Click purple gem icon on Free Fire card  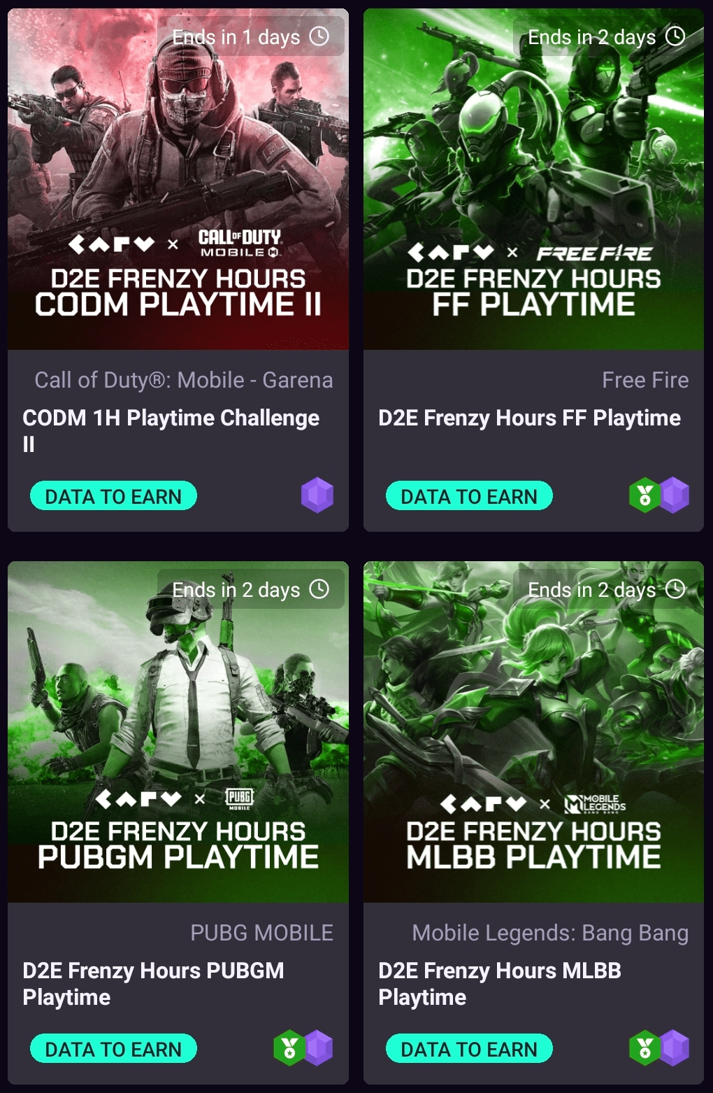675,495
